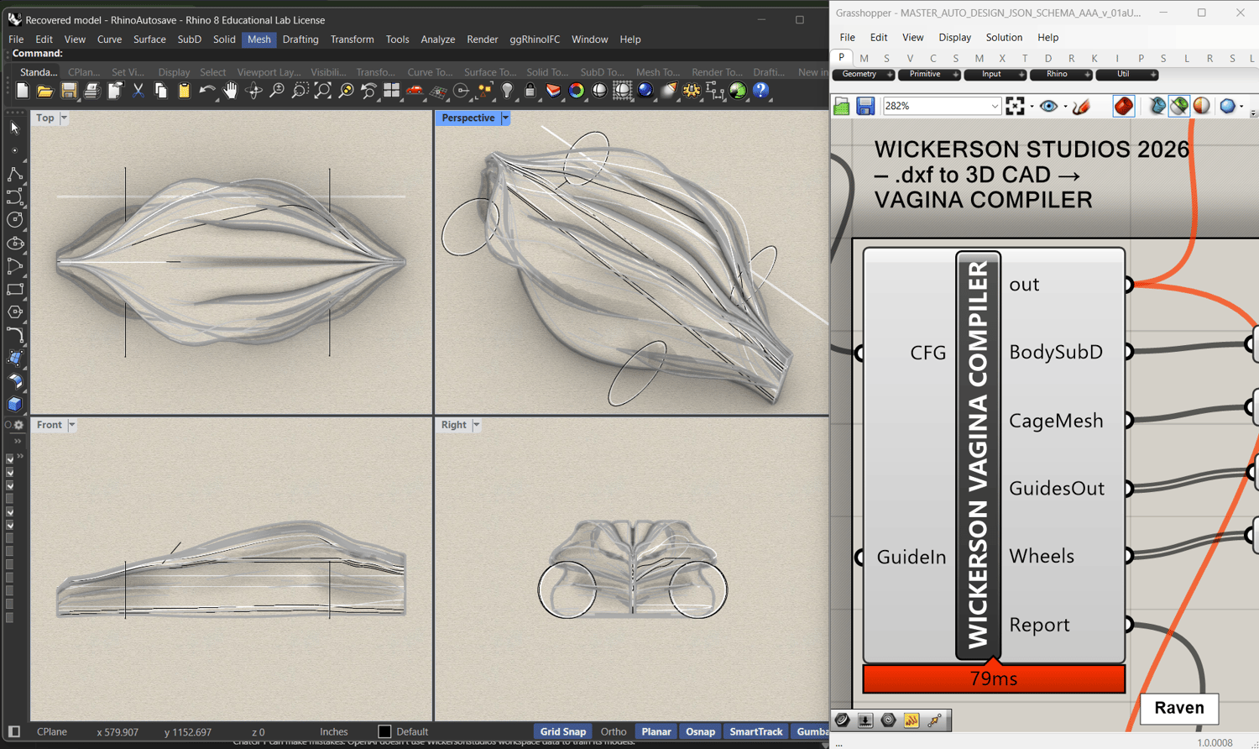Select the arrow pointer tool in left sidebar
Viewport: 1259px width, 749px height.
click(14, 128)
